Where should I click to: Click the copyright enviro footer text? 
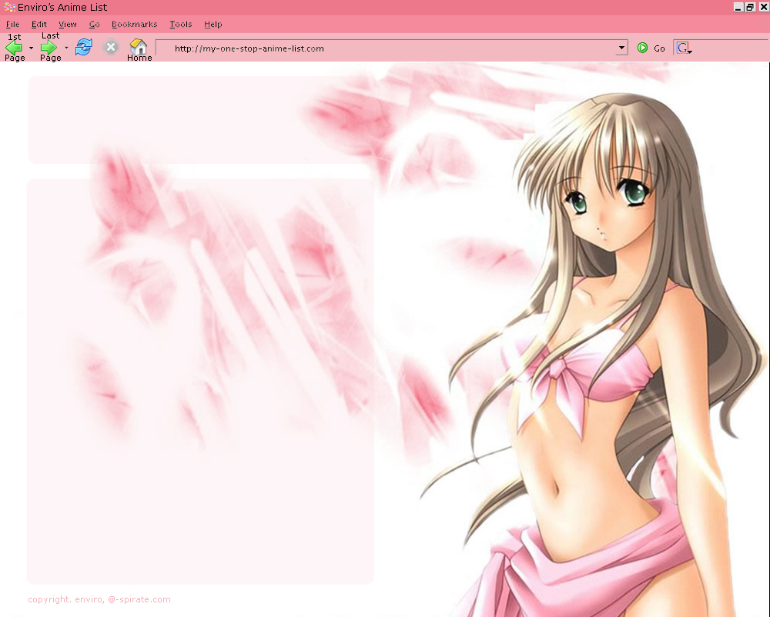99,599
